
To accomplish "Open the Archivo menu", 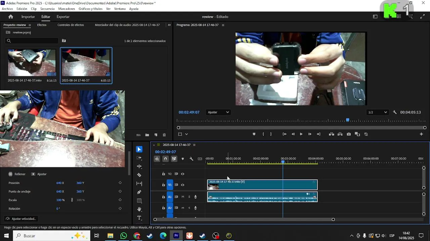I will click(7, 9).
